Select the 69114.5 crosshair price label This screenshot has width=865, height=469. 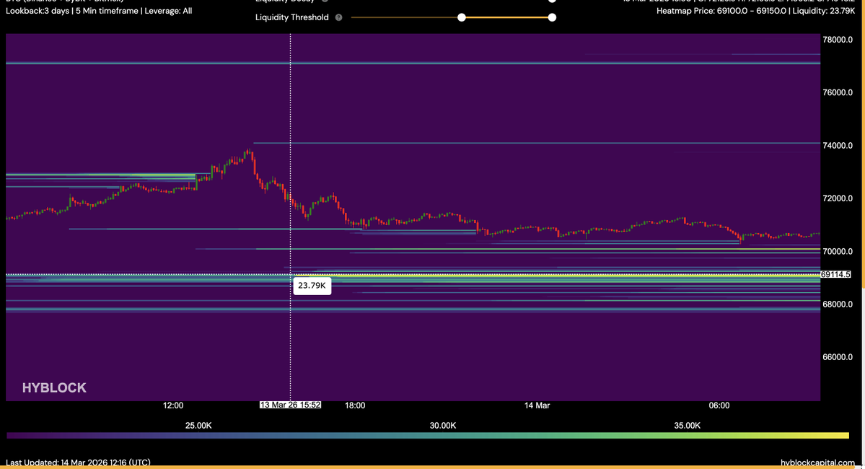tap(835, 274)
